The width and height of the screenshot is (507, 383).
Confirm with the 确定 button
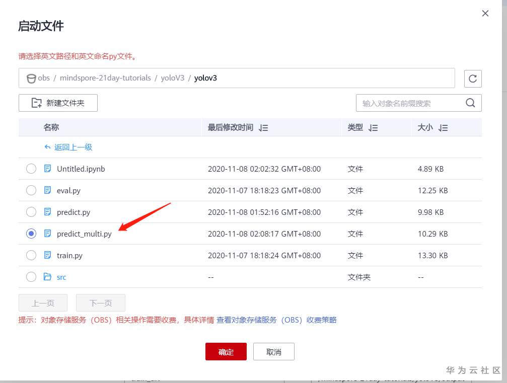pos(226,352)
